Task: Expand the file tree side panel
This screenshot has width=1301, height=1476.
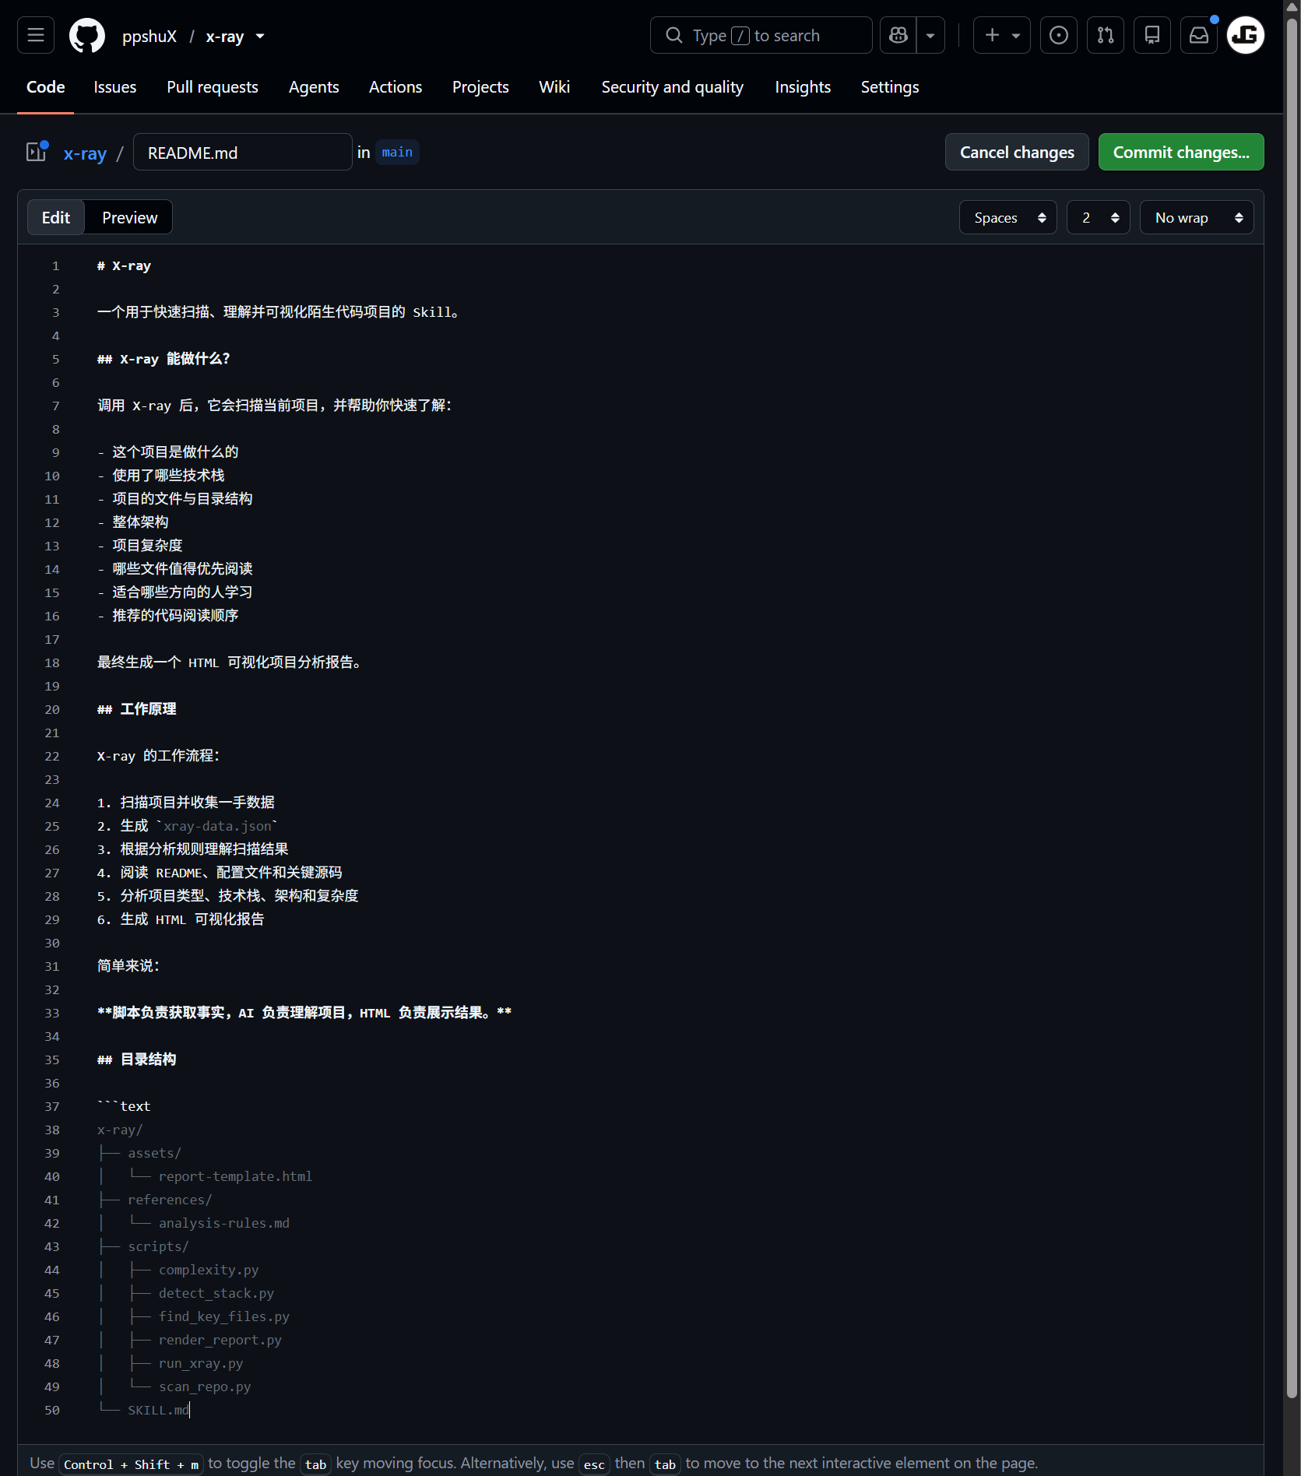Action: [37, 152]
